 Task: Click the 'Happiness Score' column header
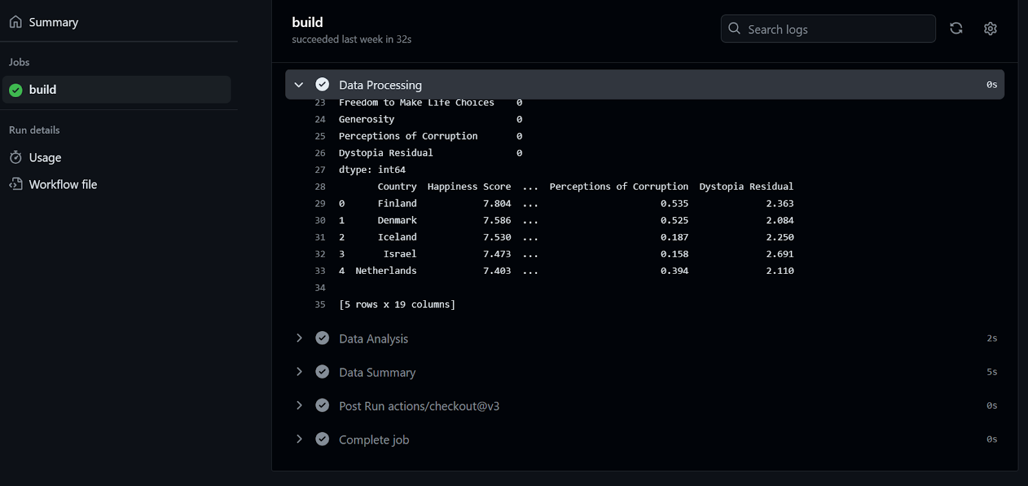click(469, 186)
